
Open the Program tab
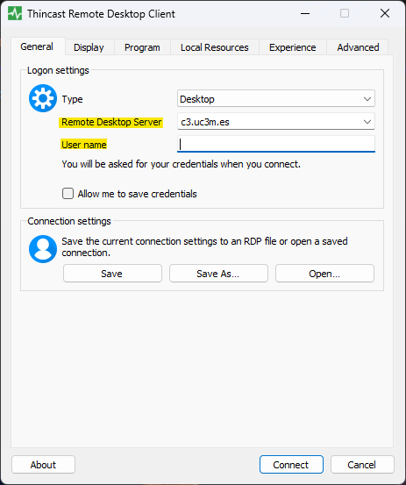coord(142,47)
